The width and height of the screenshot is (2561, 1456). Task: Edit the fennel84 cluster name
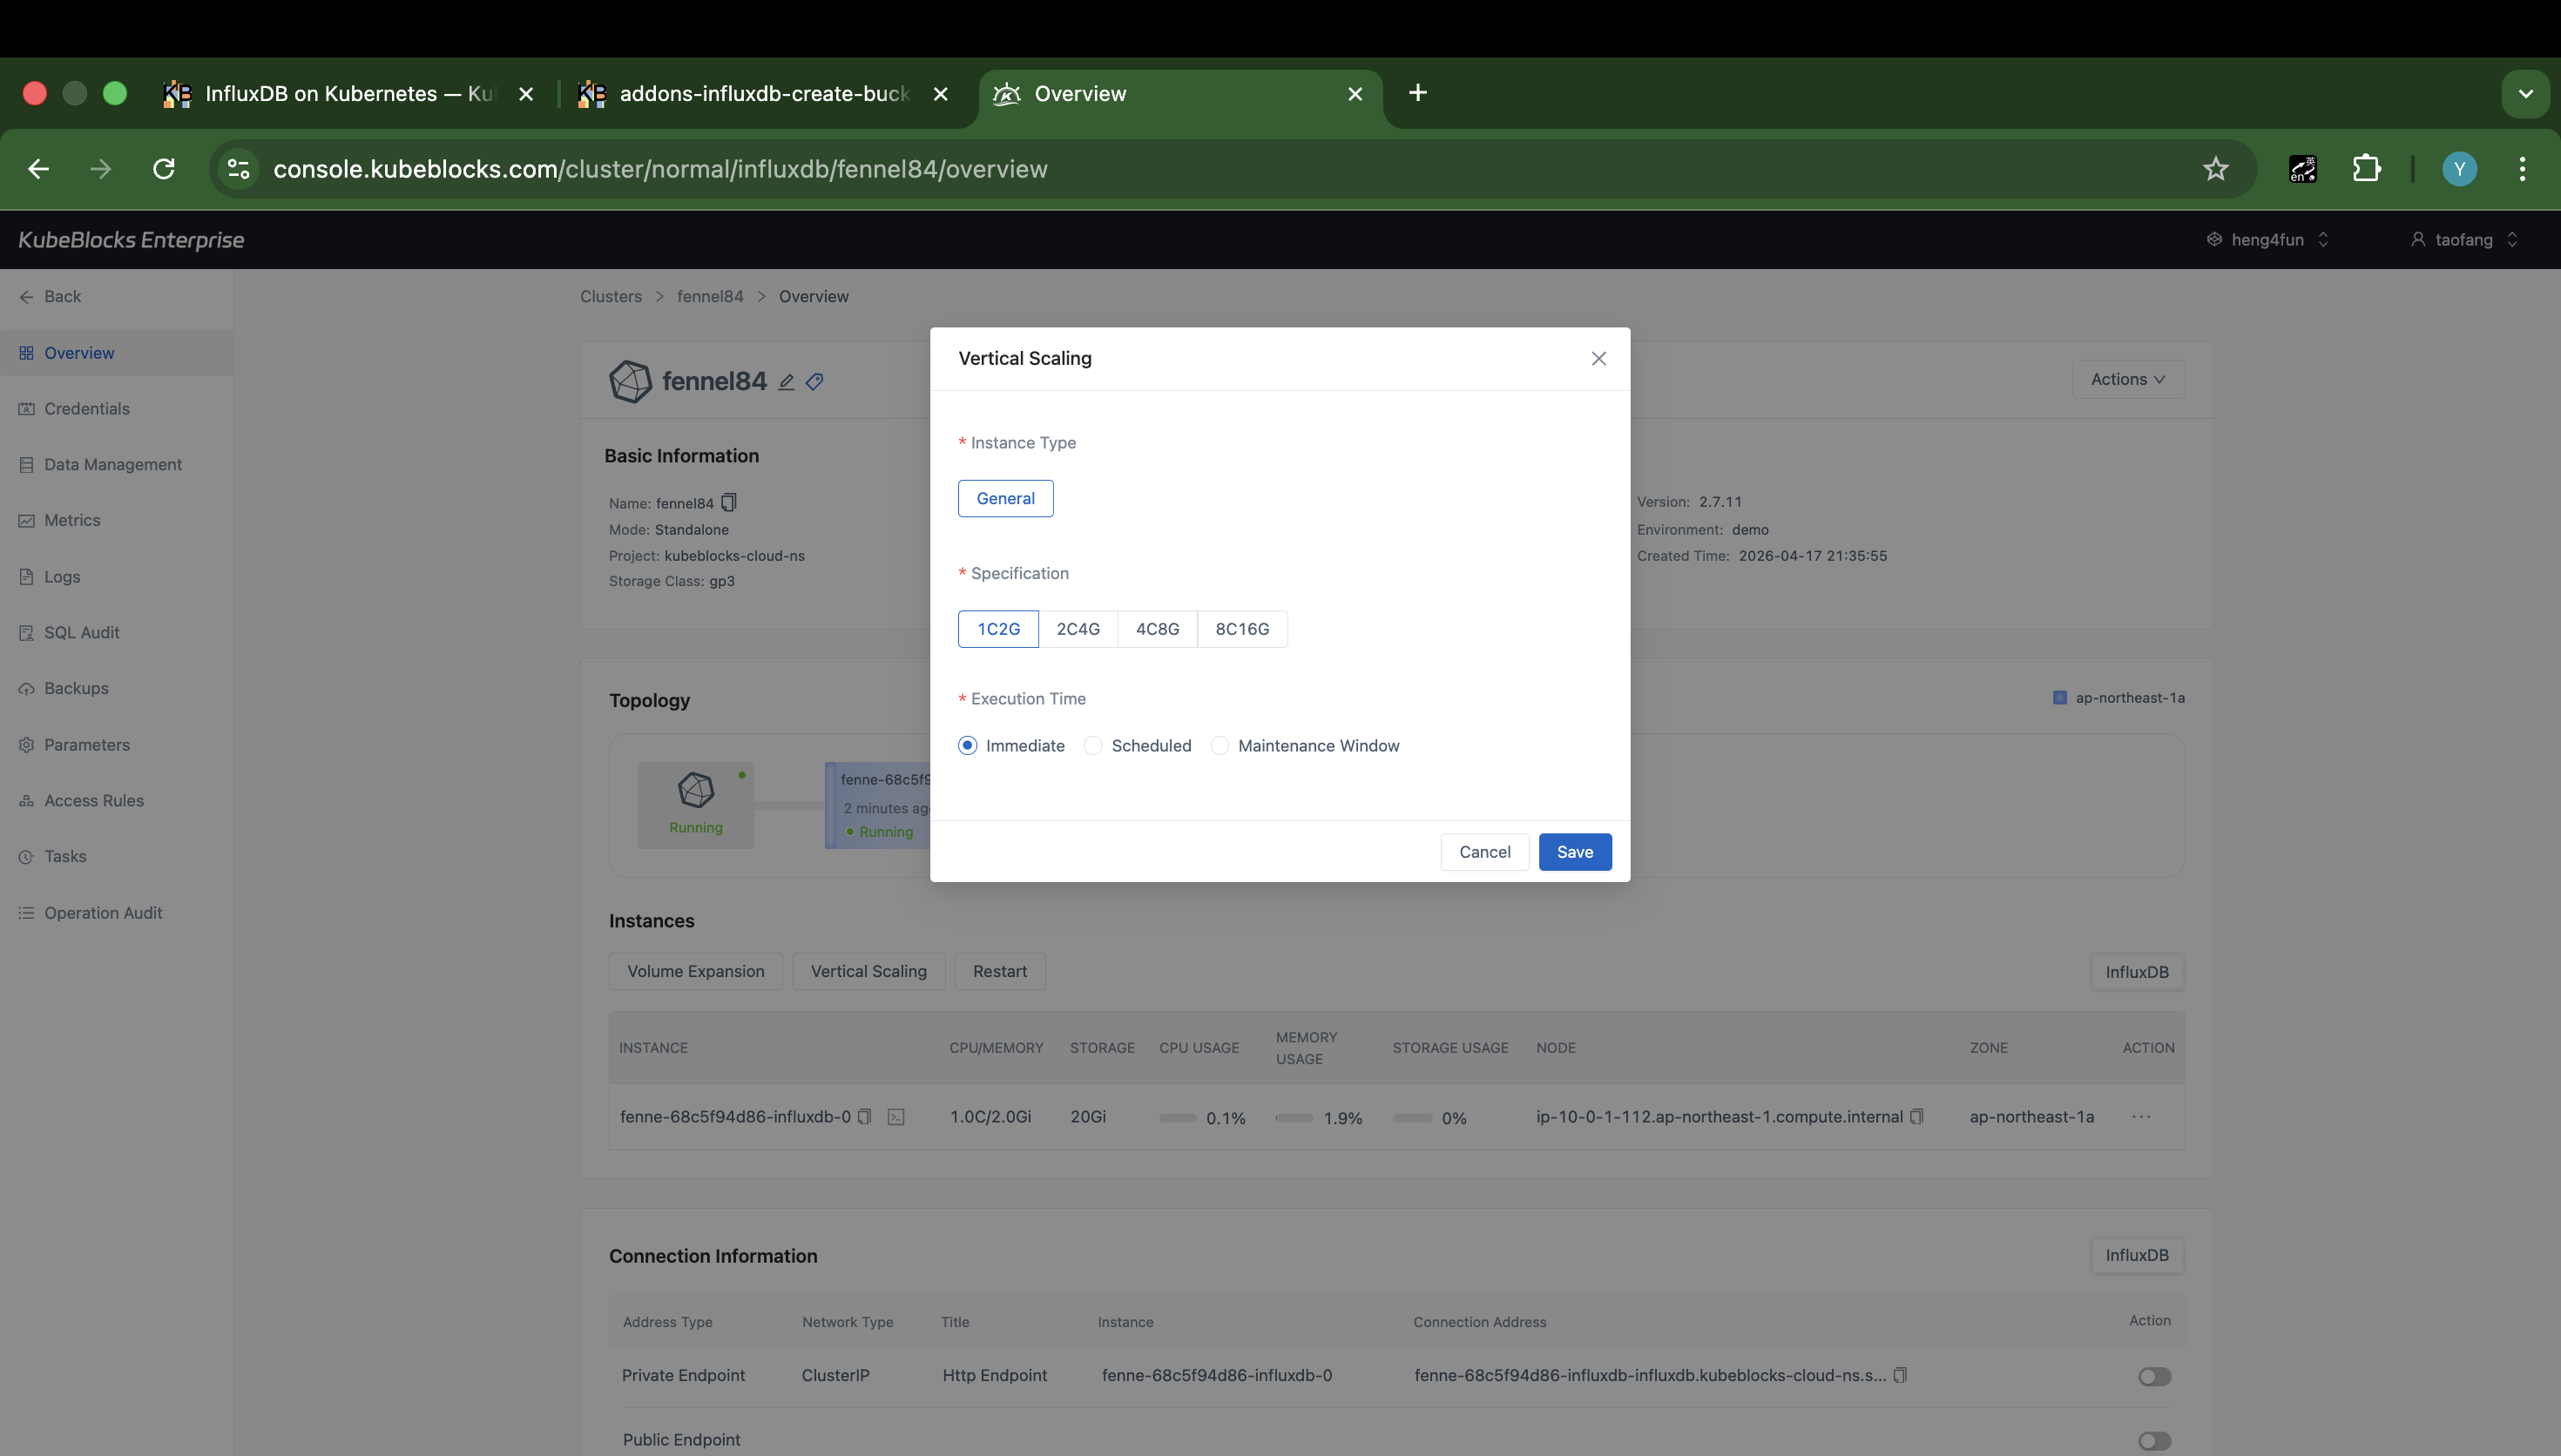click(x=786, y=382)
